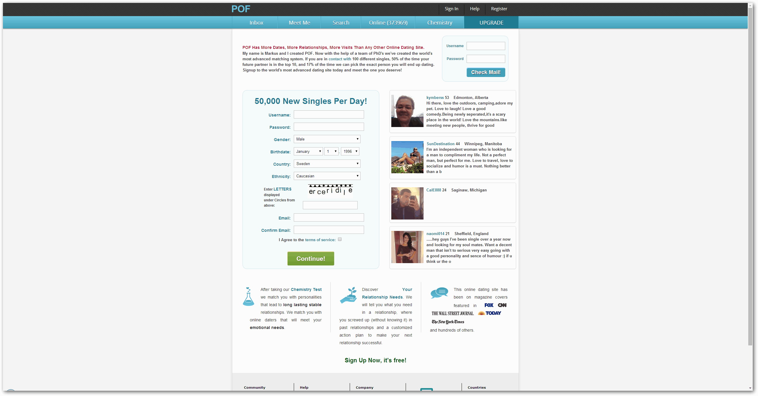Open the birth day dropdown
The image size is (758, 396).
point(331,151)
